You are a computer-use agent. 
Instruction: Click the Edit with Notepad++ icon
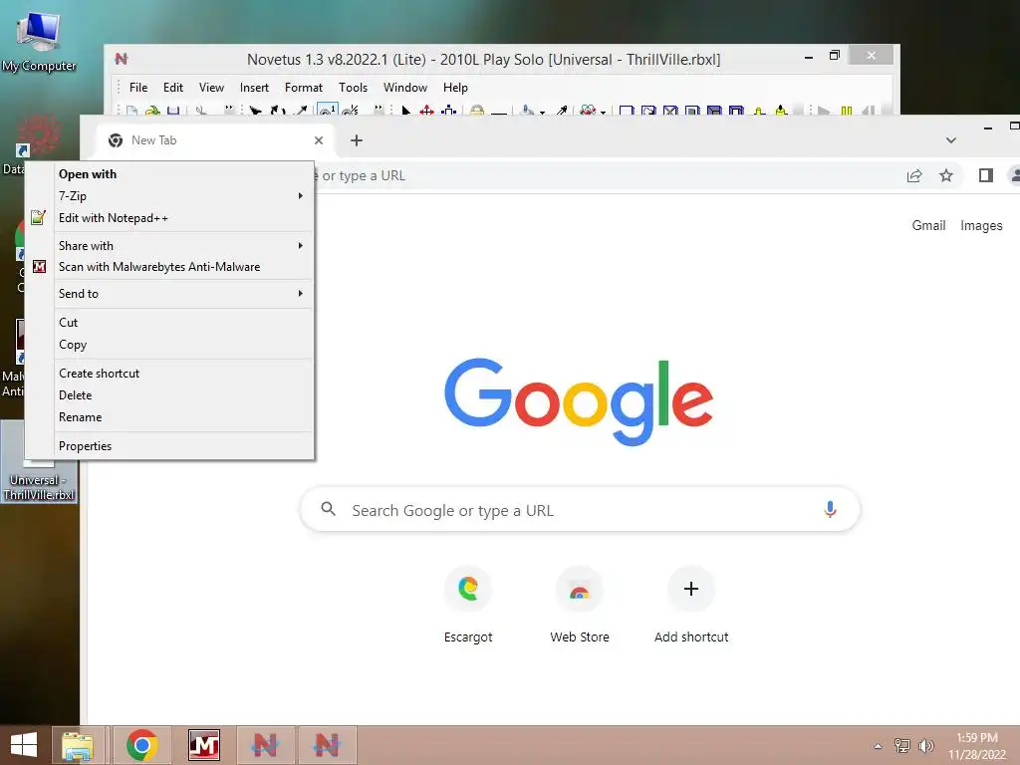[x=39, y=217]
